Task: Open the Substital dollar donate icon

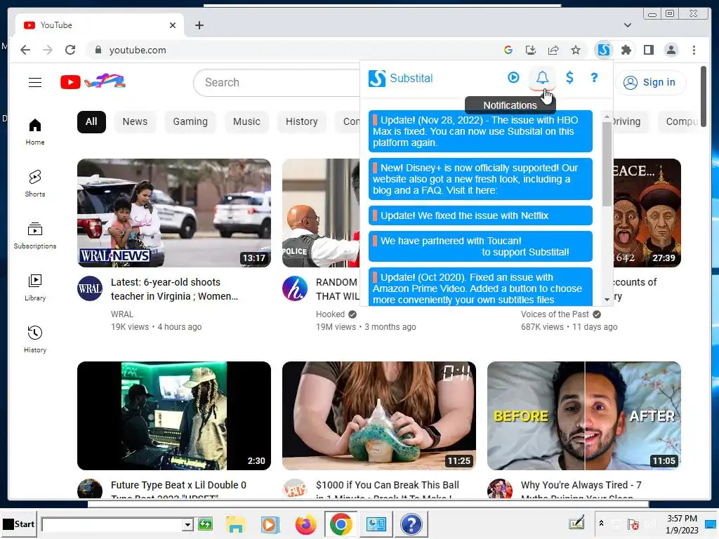Action: point(569,77)
